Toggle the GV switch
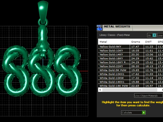163x122 pixels. [x=152, y=35]
